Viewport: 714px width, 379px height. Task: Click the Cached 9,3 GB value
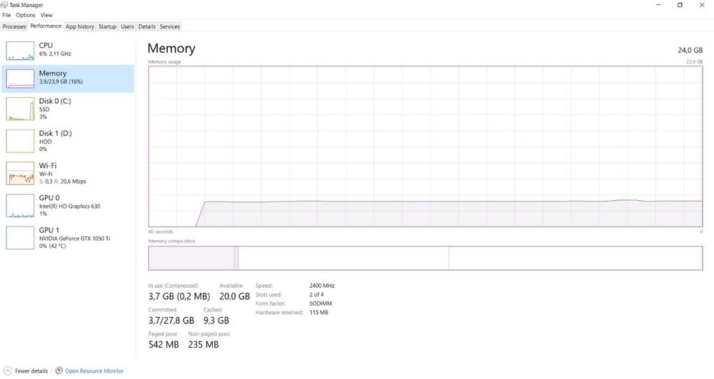coord(216,321)
